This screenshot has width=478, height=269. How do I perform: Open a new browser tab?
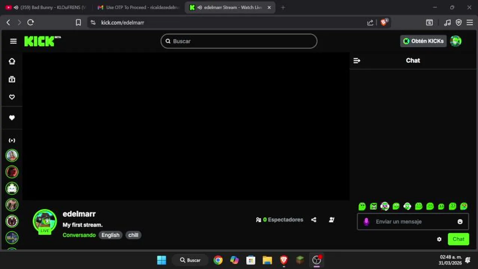(x=283, y=7)
